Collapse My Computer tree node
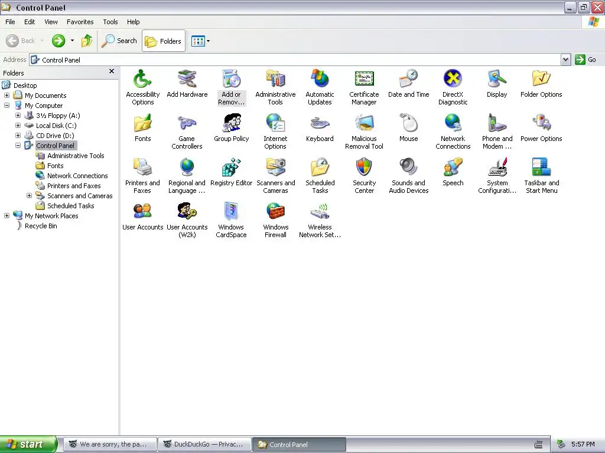 pos(6,106)
